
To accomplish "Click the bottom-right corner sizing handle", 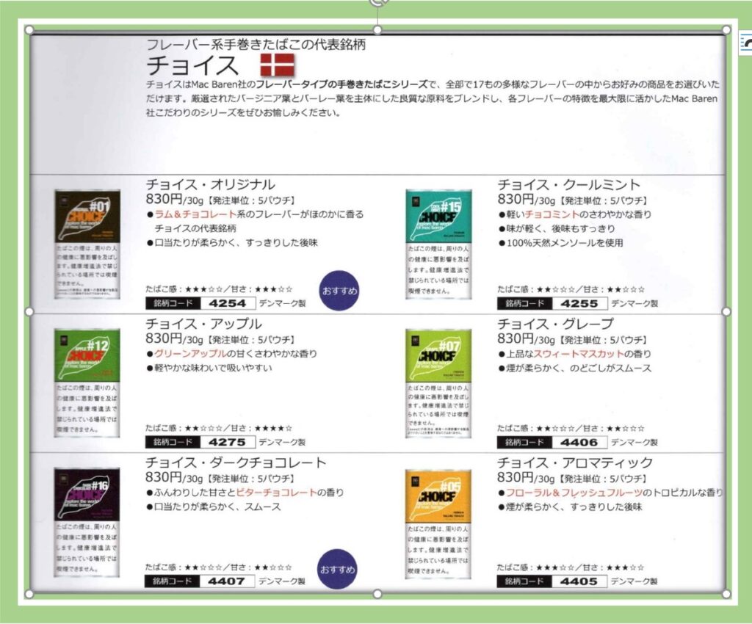I will coord(726,595).
